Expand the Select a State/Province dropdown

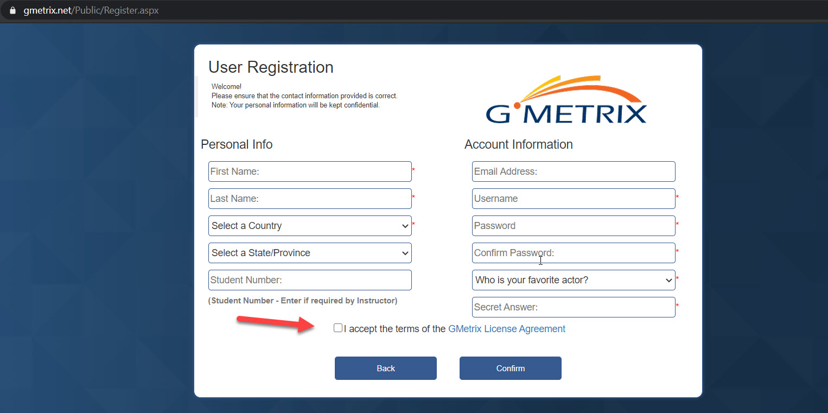point(310,253)
